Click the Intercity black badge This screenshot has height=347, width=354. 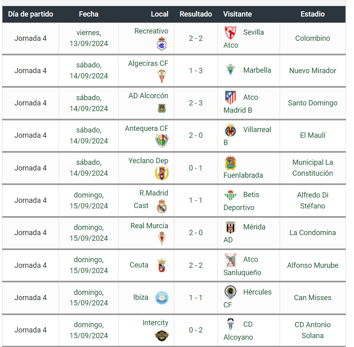[162, 336]
